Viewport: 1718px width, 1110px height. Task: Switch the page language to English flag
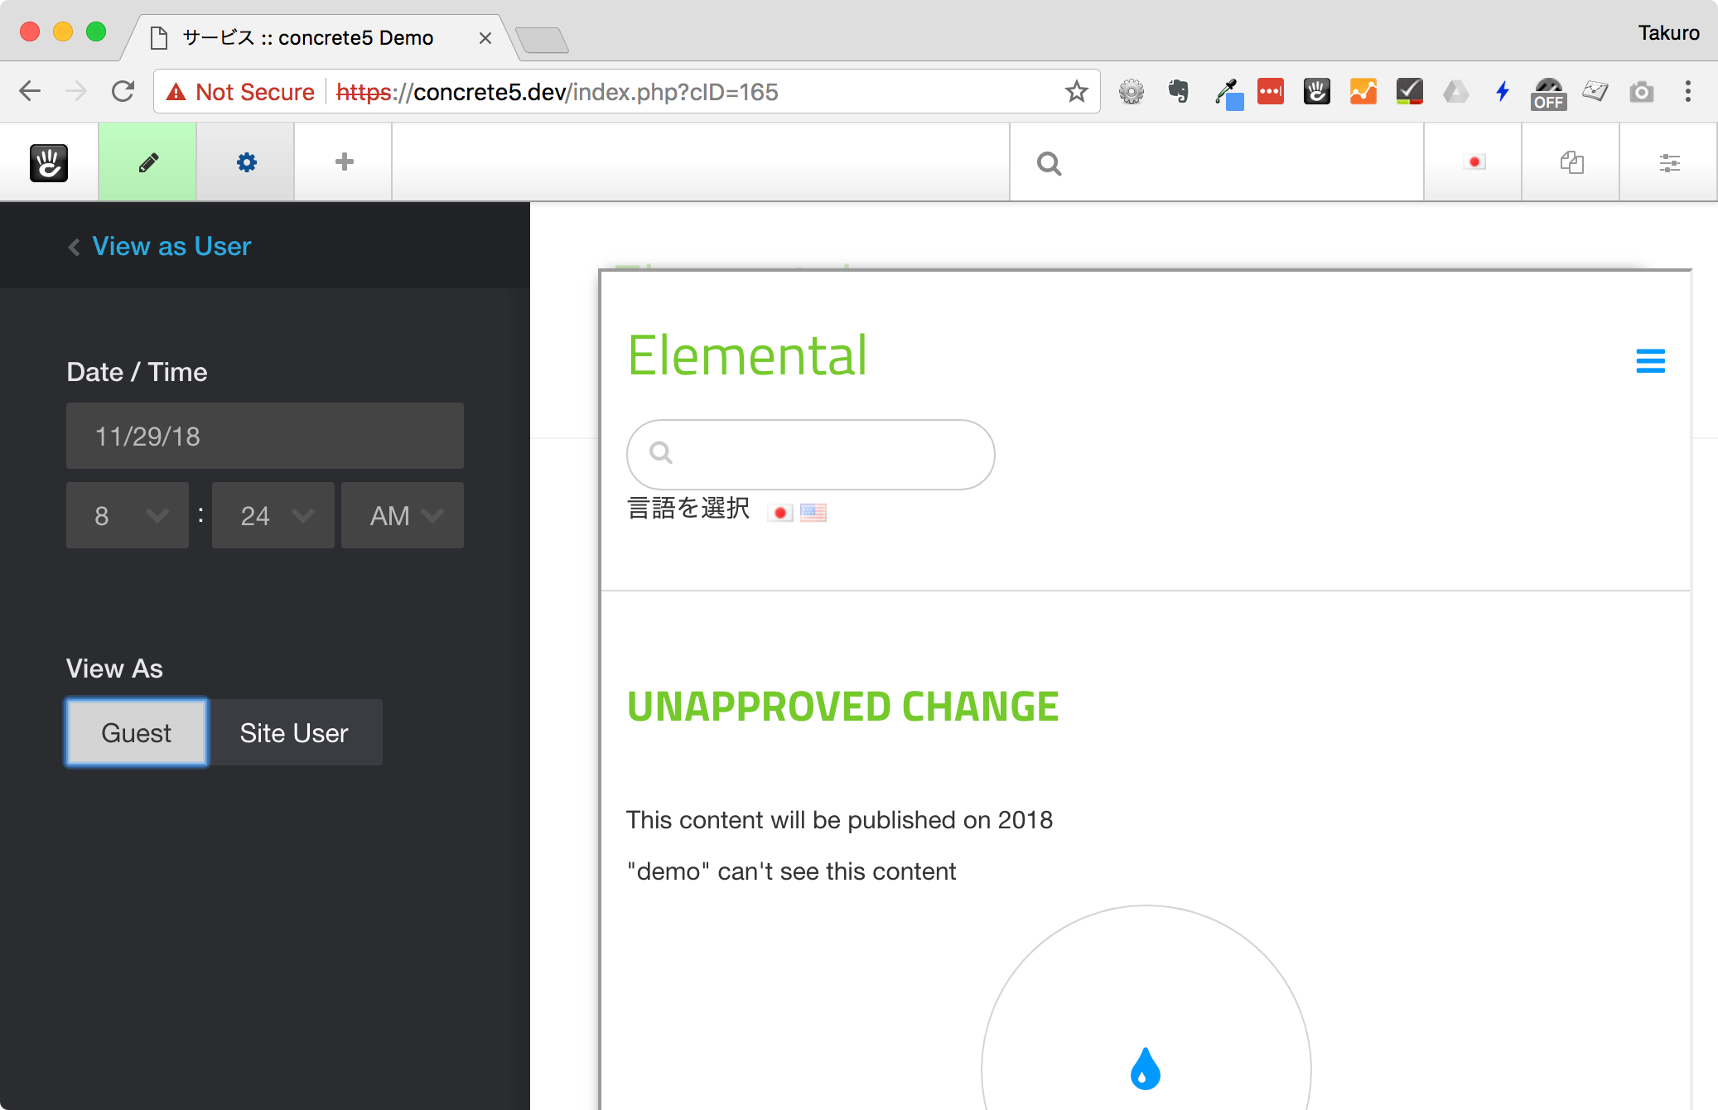coord(813,512)
